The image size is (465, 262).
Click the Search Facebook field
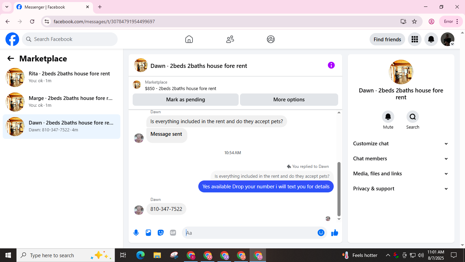point(70,39)
